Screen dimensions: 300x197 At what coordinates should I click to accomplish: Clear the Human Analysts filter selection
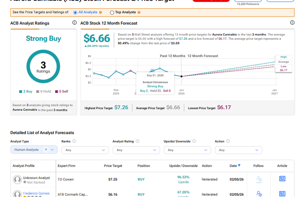click(x=46, y=150)
